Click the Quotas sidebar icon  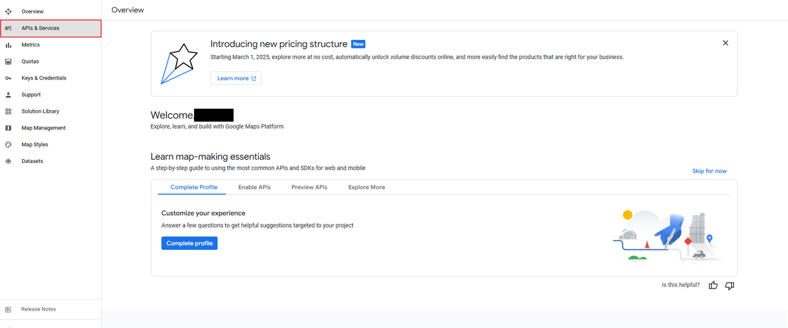[x=8, y=61]
